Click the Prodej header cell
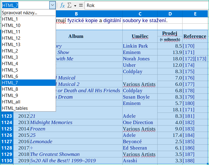209x165 pixels. tap(170, 33)
